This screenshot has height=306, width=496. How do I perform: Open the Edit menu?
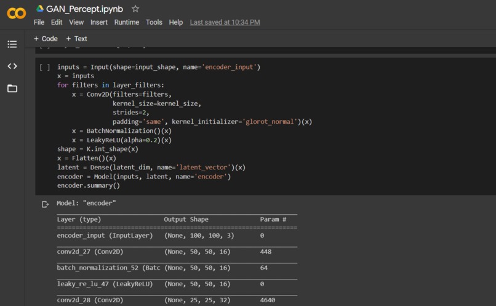57,22
